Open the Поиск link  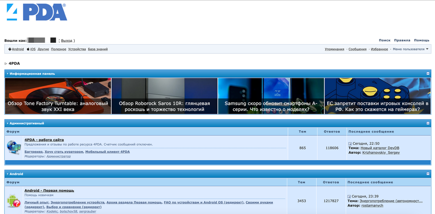point(384,40)
